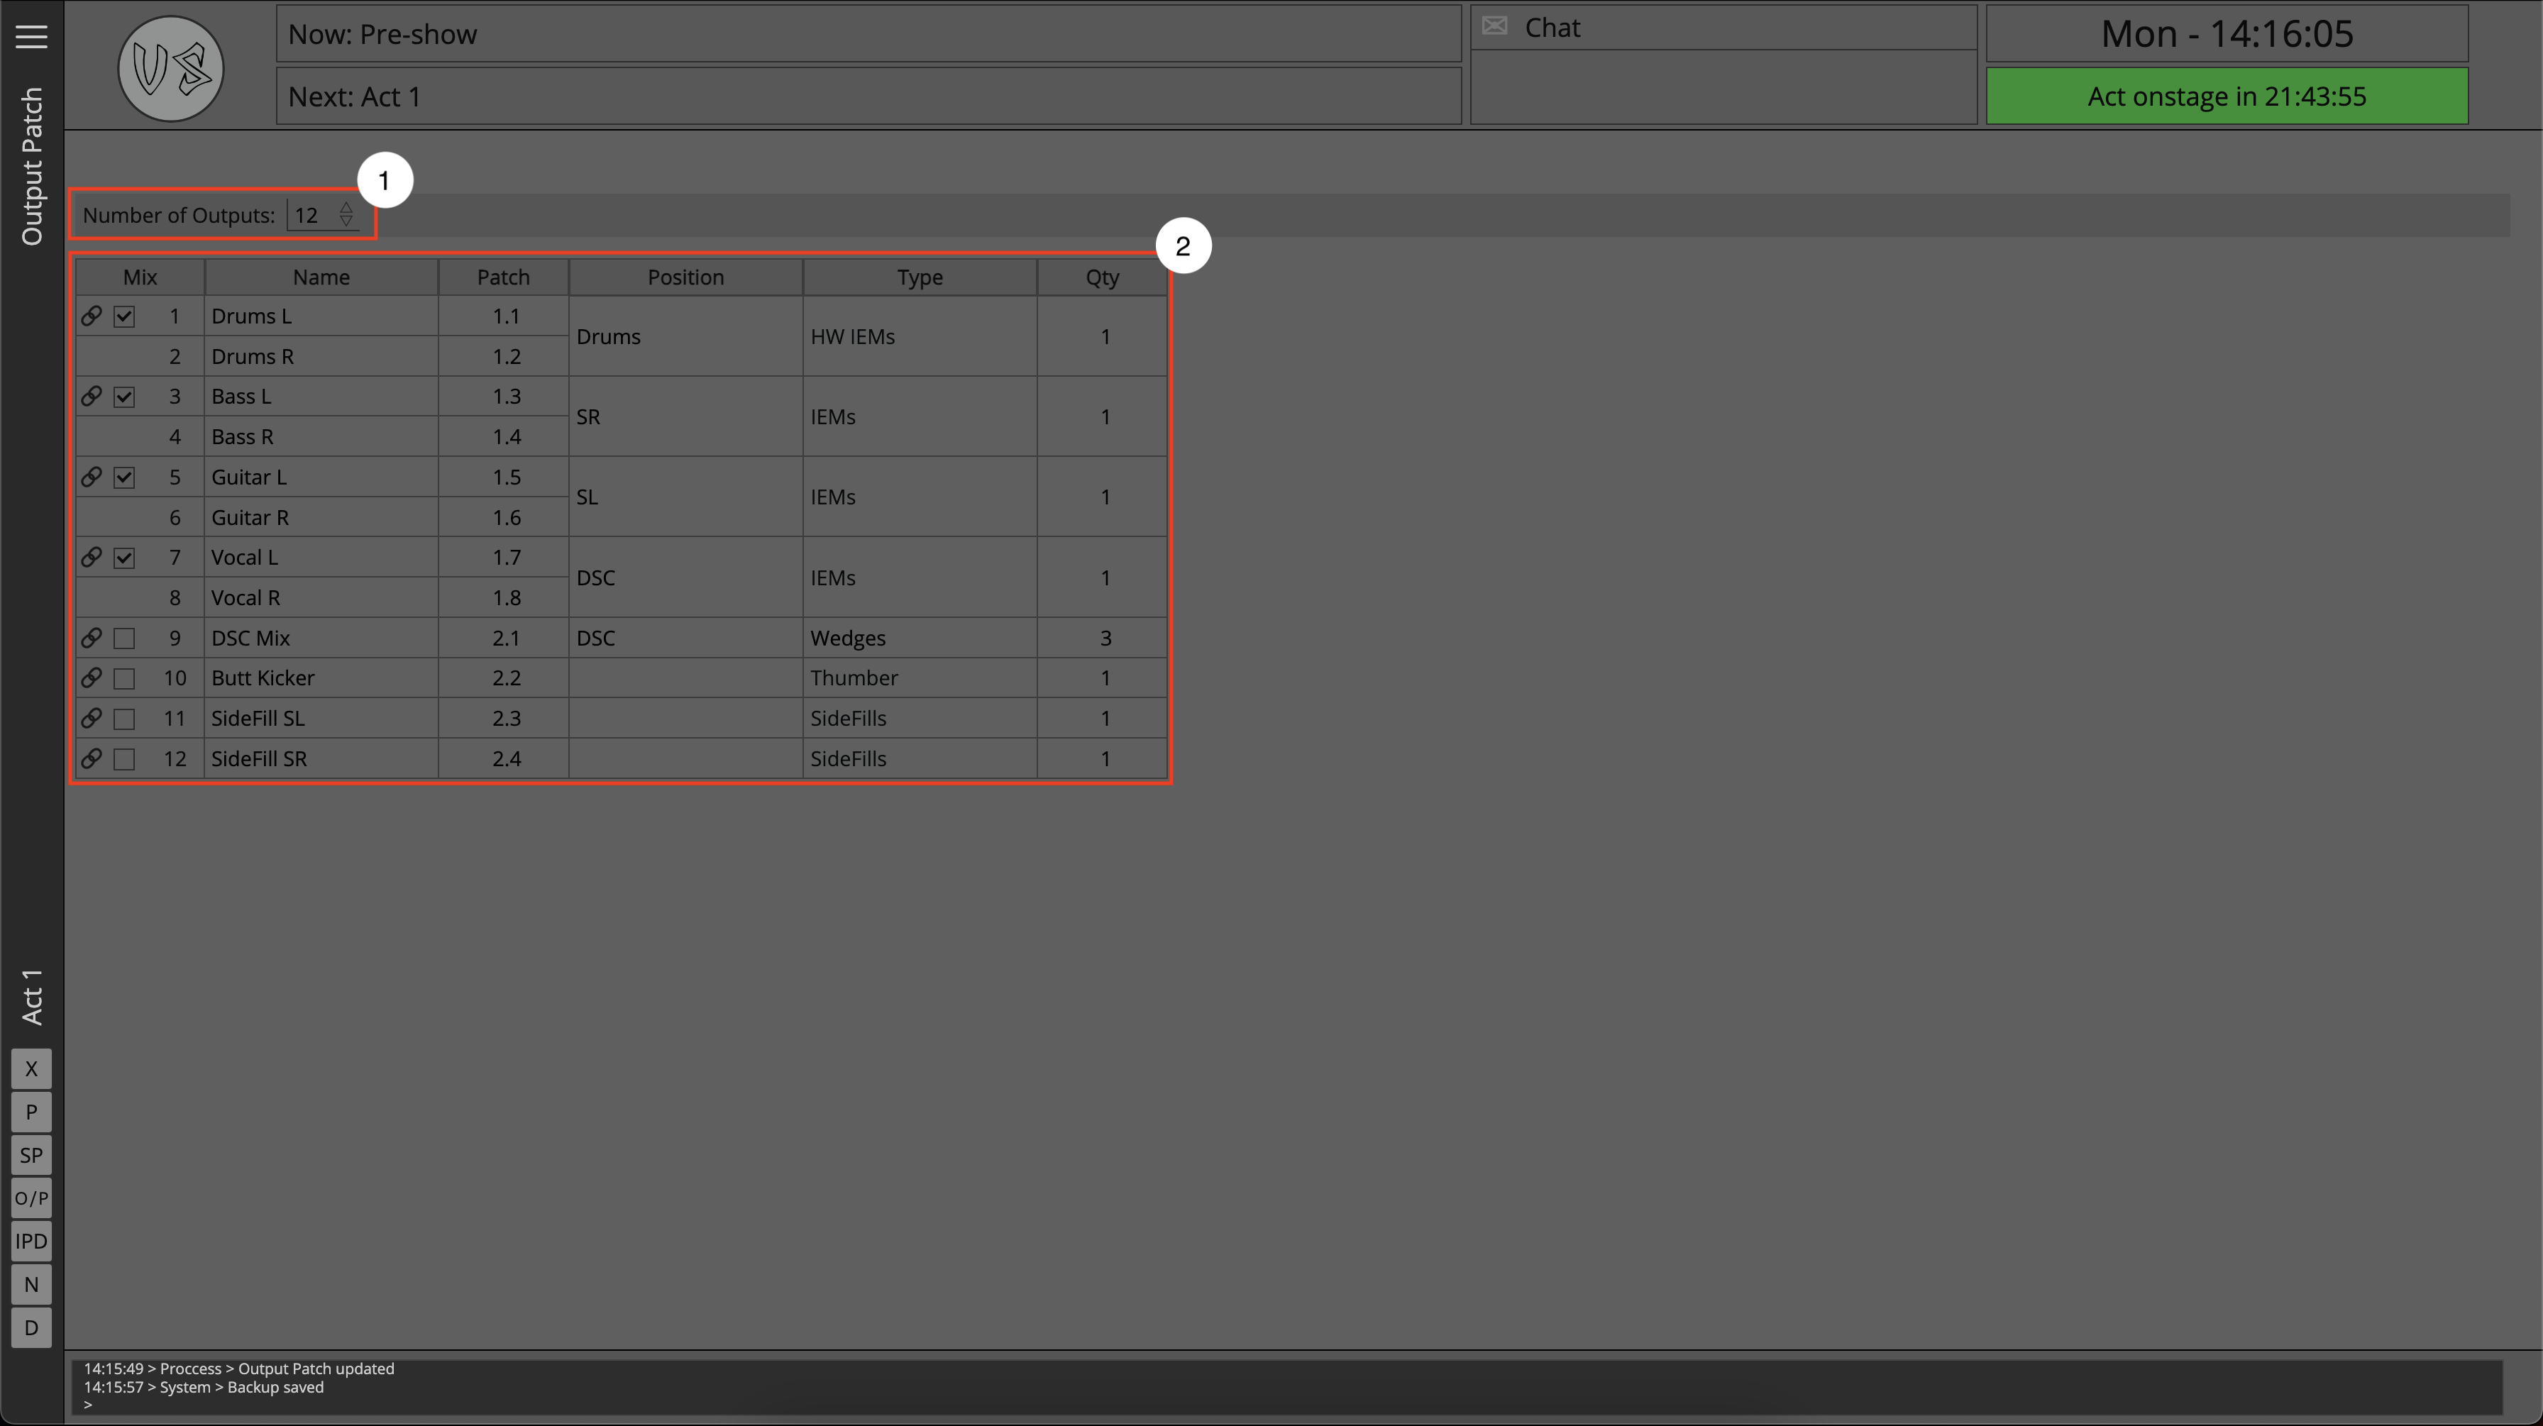This screenshot has width=2543, height=1426.
Task: Click the VS logo
Action: (x=171, y=68)
